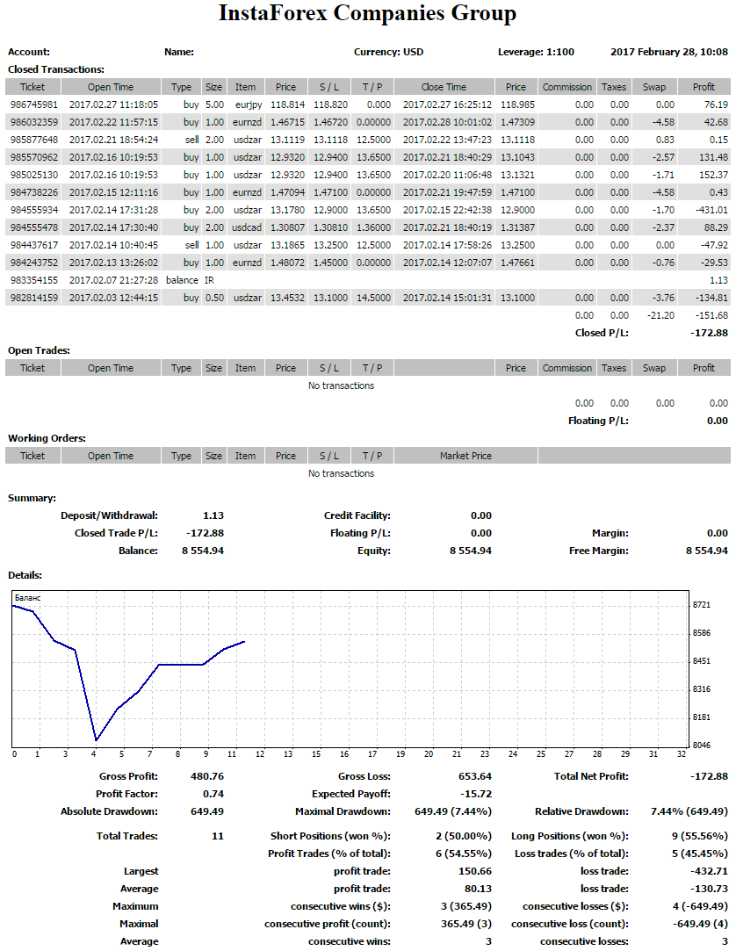The height and width of the screenshot is (951, 736).
Task: Click the Market Price header in Working Orders
Action: 465,456
